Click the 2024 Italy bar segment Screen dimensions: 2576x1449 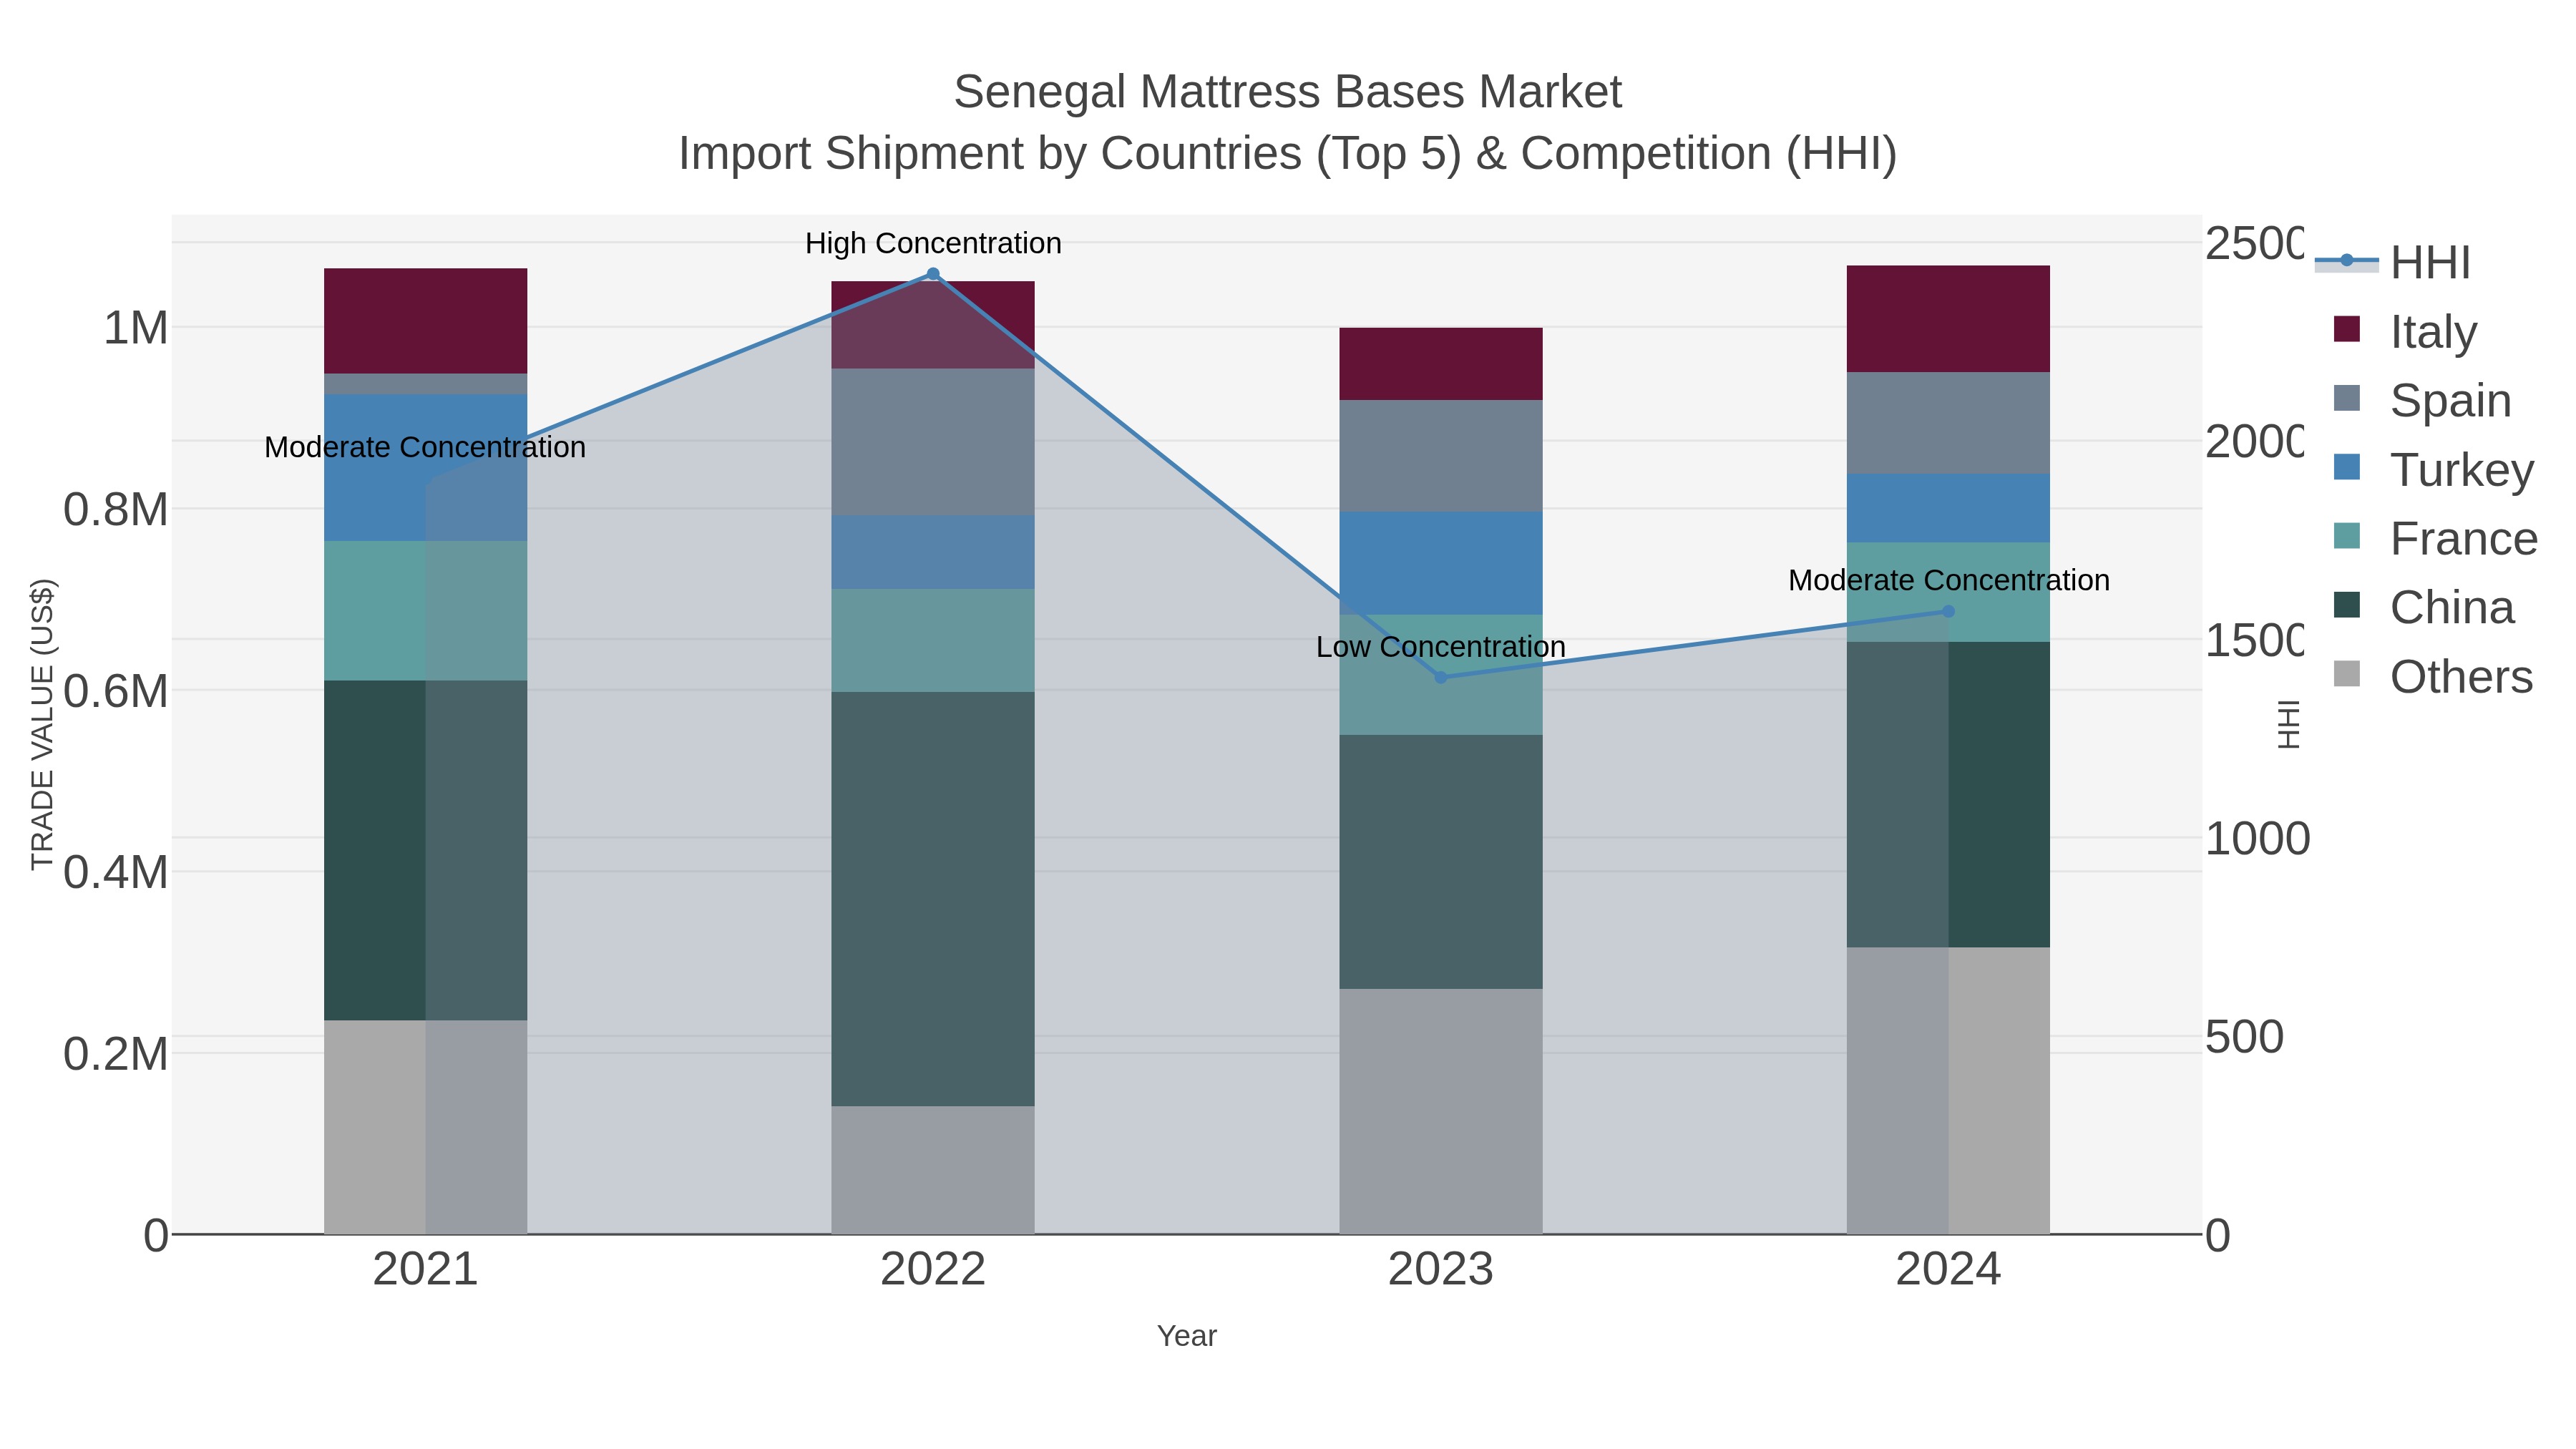point(1948,319)
